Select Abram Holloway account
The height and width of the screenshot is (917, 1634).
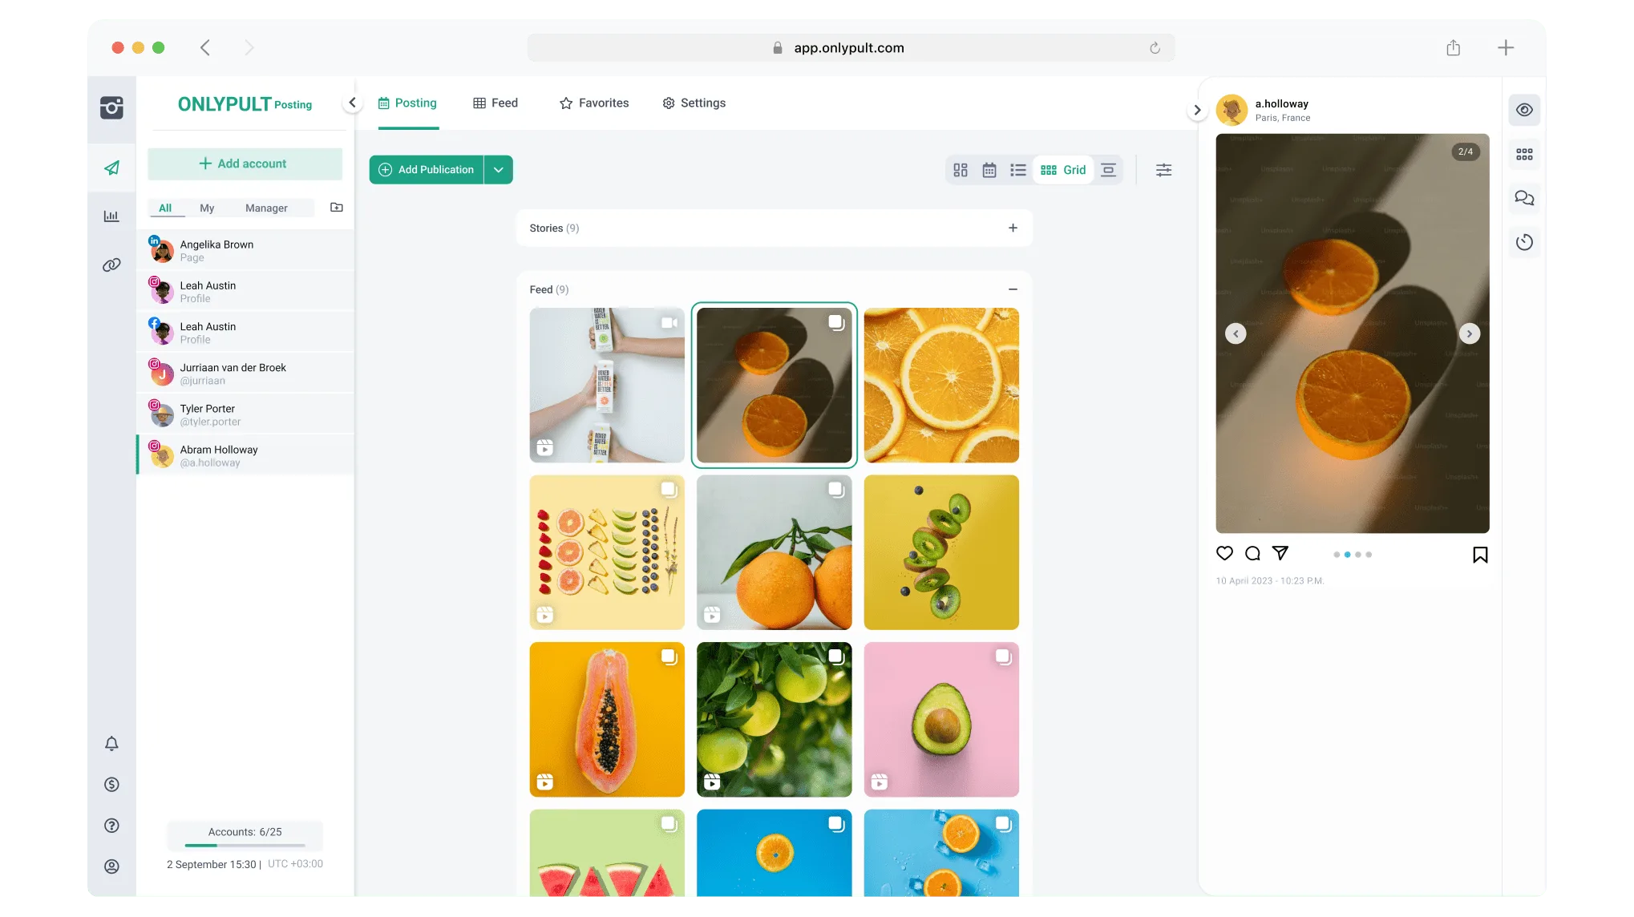(245, 455)
